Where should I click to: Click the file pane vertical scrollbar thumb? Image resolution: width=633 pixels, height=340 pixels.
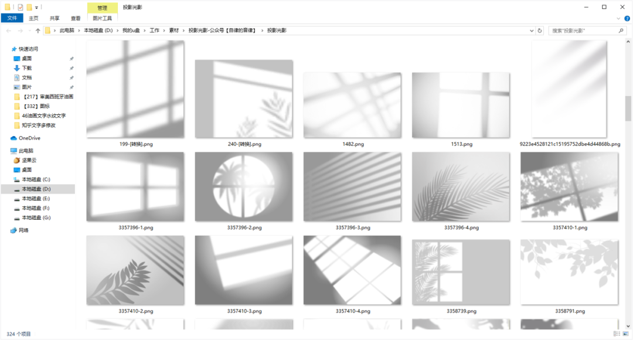coord(628,108)
